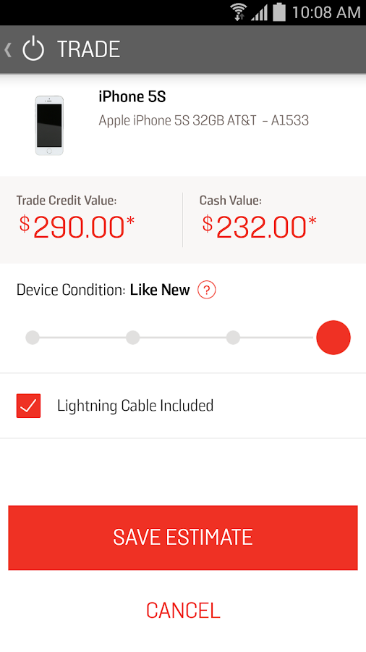Tap the signal strength icon
The height and width of the screenshot is (652, 366).
pos(260,12)
